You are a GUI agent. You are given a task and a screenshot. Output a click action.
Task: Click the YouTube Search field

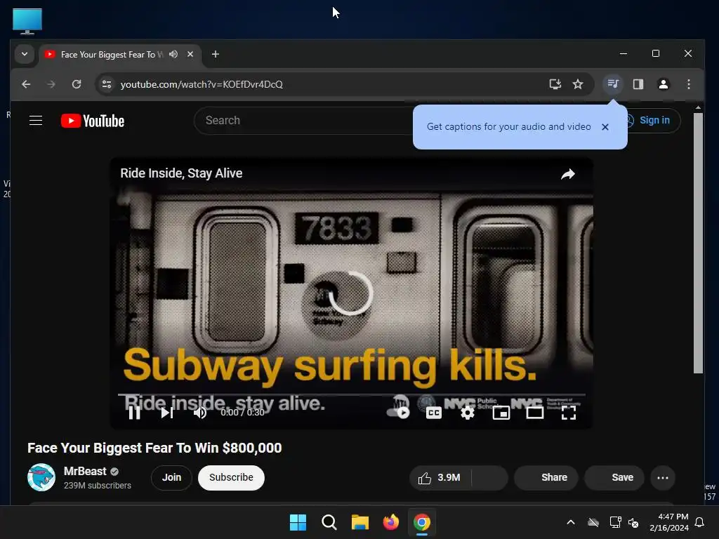[x=305, y=121]
